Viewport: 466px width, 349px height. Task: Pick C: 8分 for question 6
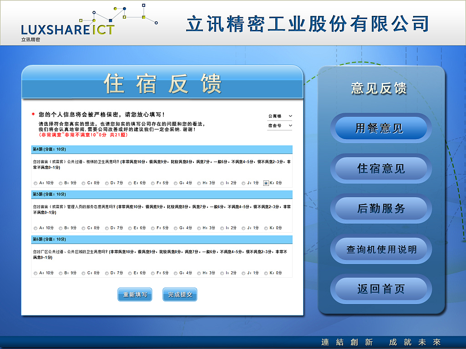(84, 273)
